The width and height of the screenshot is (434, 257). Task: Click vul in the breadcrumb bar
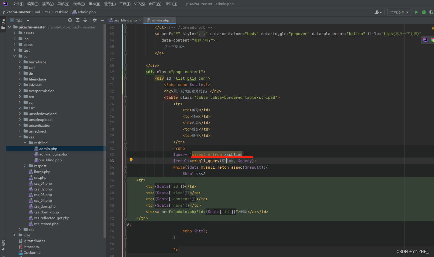(x=37, y=12)
